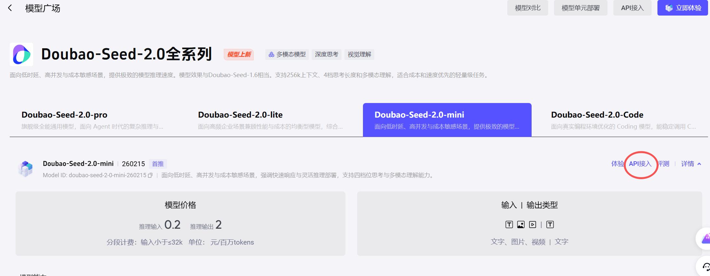Image resolution: width=710 pixels, height=276 pixels.
Task: Click the version number 260215
Action: [x=133, y=164]
